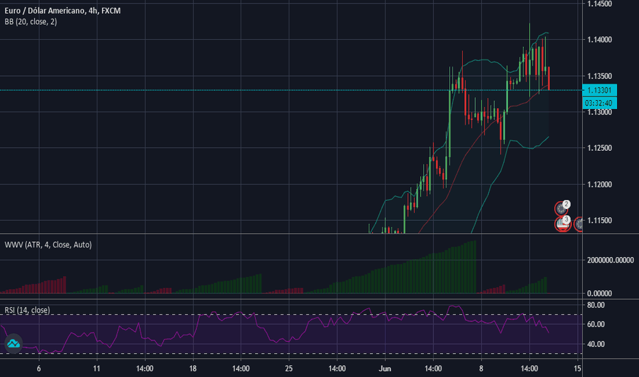Click the 80.00 RSI scale value
The height and width of the screenshot is (377, 639).
(595, 305)
